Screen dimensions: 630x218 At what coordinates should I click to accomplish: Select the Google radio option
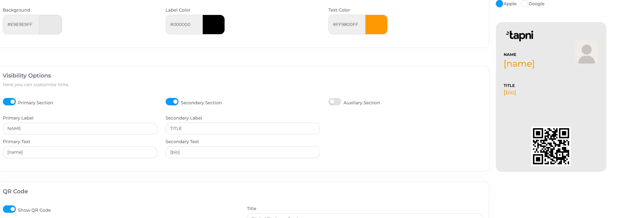524,4
